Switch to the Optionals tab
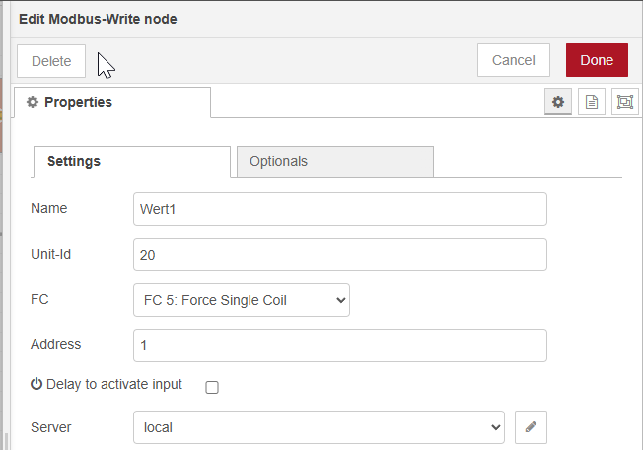643x450 pixels. pyautogui.click(x=335, y=161)
